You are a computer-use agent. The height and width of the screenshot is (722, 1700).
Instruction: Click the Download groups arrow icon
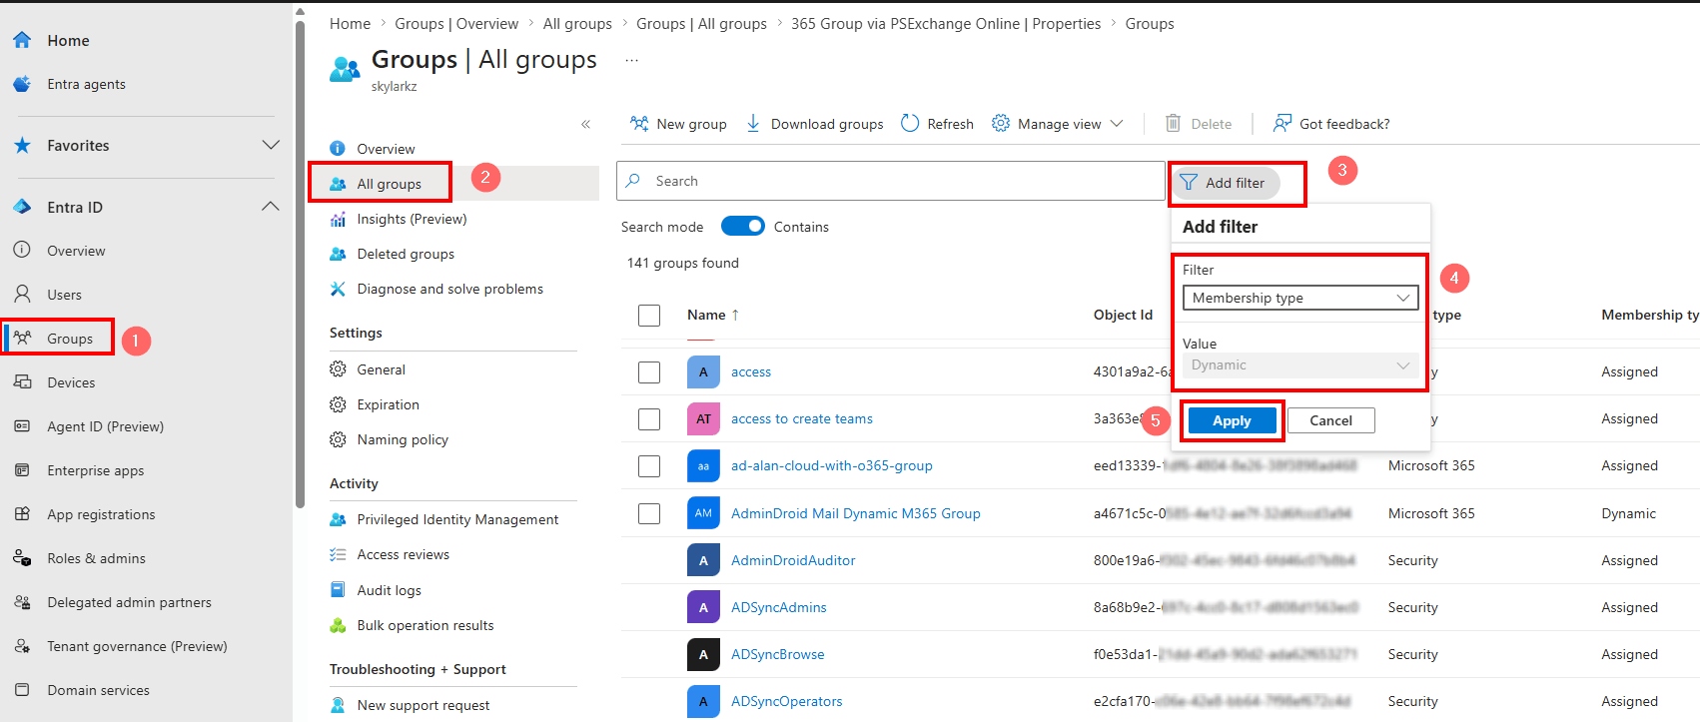pyautogui.click(x=753, y=123)
